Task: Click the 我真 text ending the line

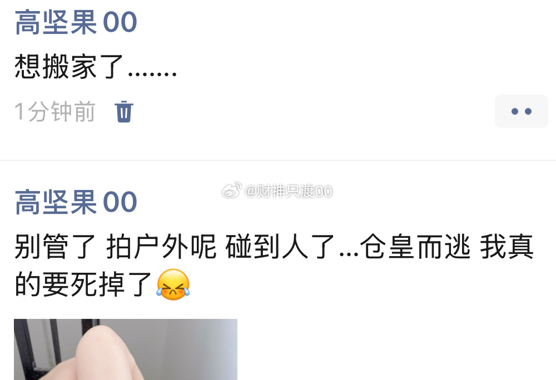Action: [507, 247]
